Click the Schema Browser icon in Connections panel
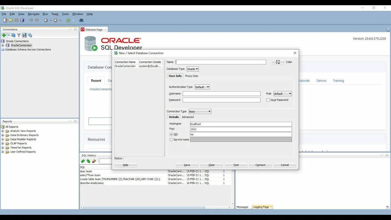Screen dimensions: 391x220 pyautogui.click(x=24, y=35)
